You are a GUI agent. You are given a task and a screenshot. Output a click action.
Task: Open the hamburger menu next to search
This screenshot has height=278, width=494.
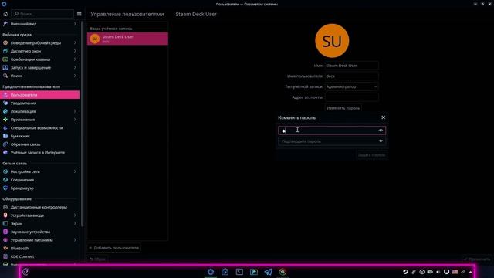coord(79,14)
